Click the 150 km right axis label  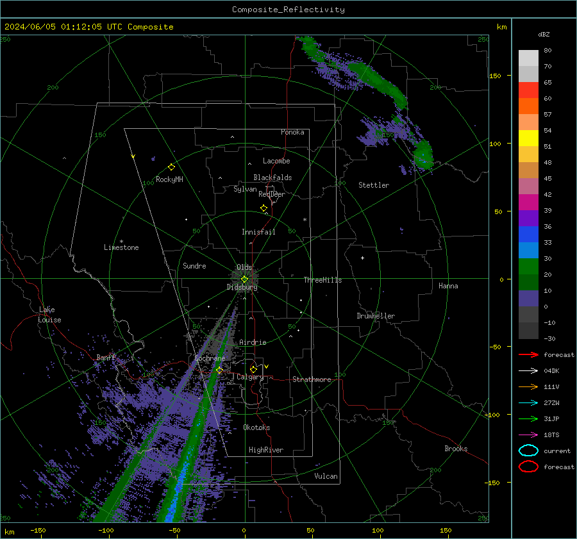click(x=495, y=76)
